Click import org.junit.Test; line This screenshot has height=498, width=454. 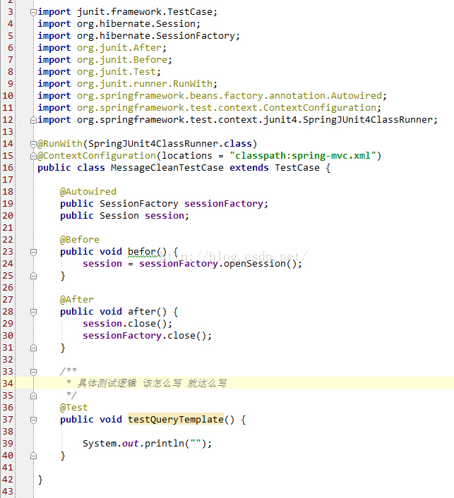coord(99,72)
